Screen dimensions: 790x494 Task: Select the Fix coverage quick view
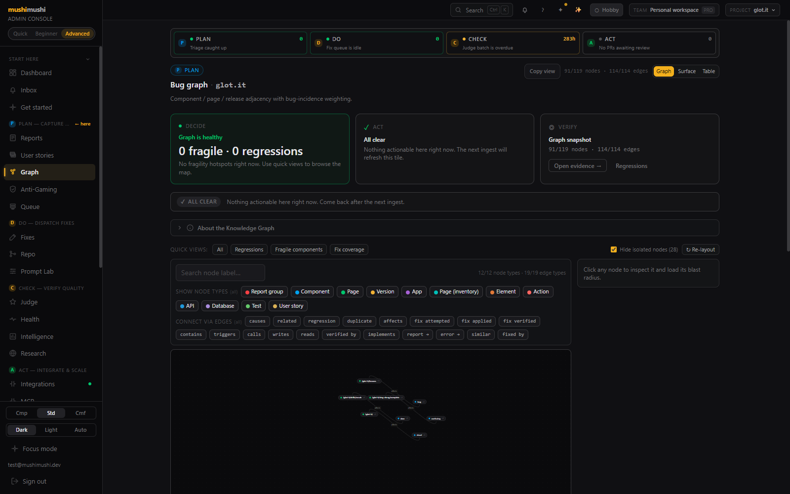(x=349, y=249)
